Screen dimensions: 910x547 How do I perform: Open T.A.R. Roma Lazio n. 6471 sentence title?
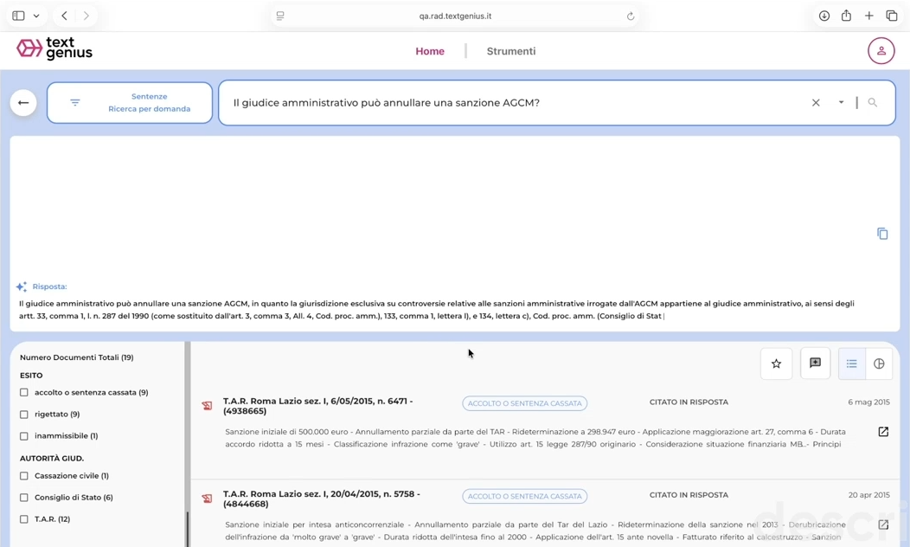(317, 406)
